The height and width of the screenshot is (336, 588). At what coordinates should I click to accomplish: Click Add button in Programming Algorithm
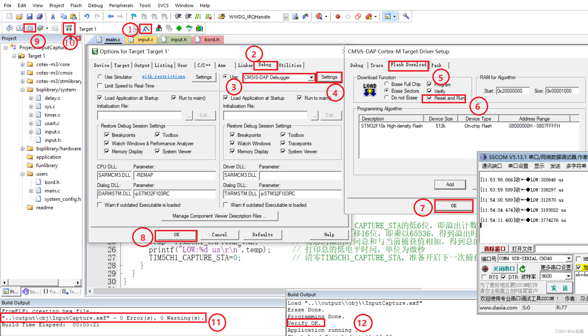click(449, 184)
